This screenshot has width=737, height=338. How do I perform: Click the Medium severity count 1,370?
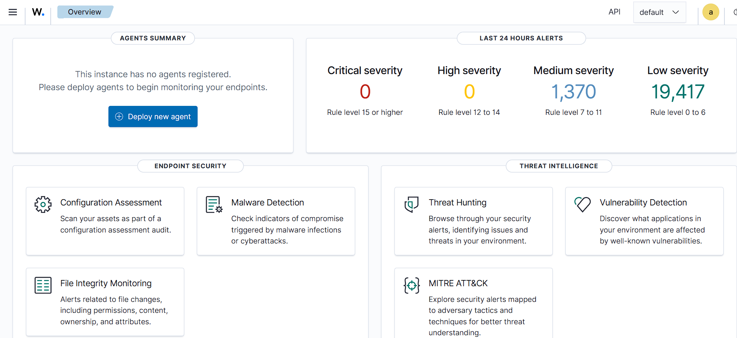(574, 92)
